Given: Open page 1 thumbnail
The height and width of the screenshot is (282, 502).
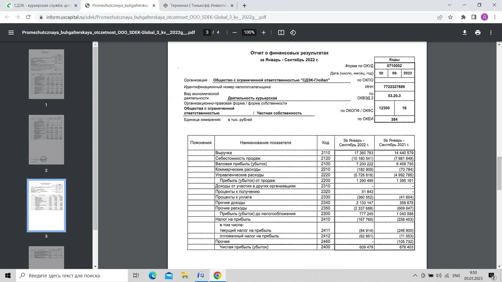Looking at the screenshot, I should (46, 74).
